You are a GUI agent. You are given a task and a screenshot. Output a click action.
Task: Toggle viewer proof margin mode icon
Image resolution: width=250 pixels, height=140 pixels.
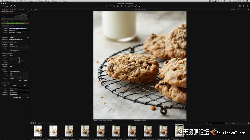(36, 10)
